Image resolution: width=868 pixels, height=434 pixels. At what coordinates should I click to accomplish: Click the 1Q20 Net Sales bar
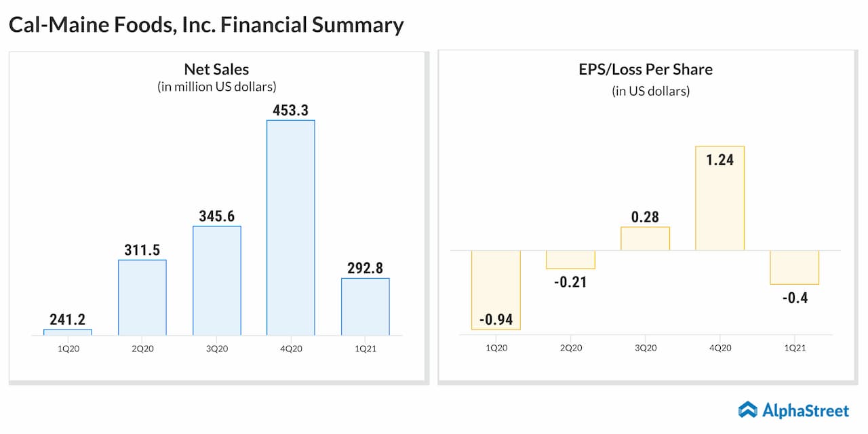(68, 332)
